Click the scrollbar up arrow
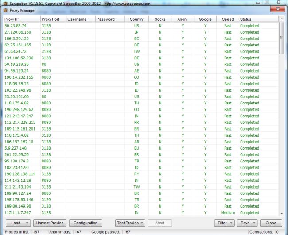 pos(281,19)
